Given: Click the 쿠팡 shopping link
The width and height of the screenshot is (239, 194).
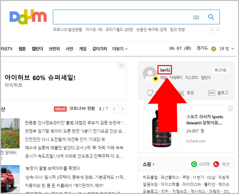Looking at the screenshot, I should 186,177.
